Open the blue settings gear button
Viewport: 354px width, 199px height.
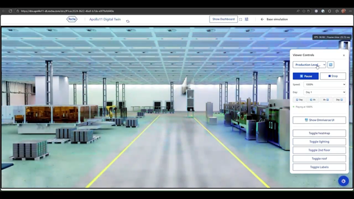point(343,181)
